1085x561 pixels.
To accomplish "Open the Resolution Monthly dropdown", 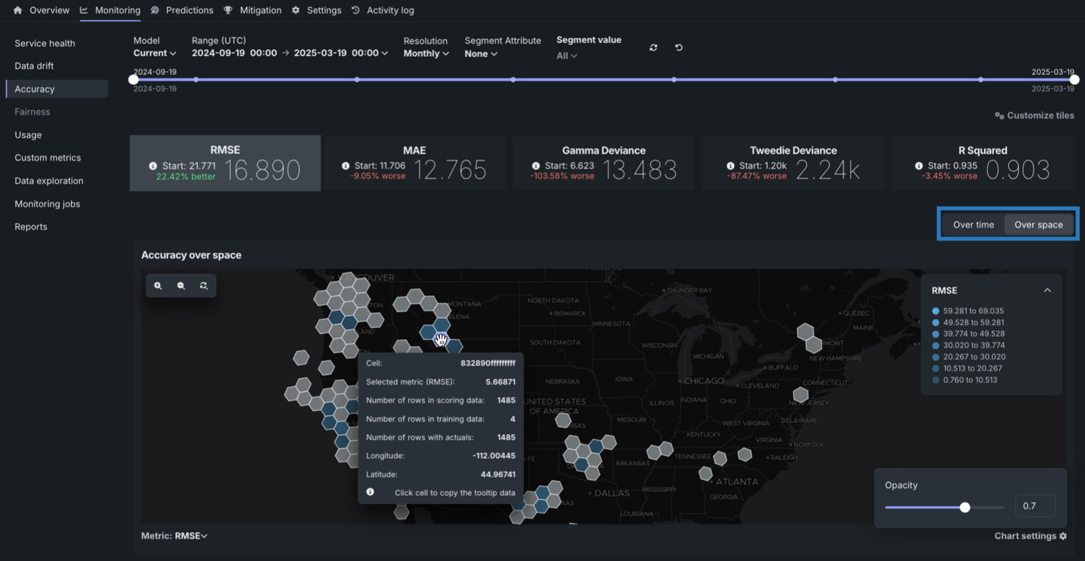I will pos(426,54).
